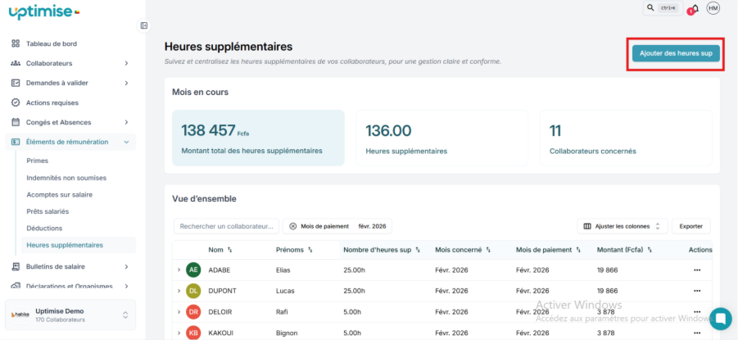Image resolution: width=738 pixels, height=340 pixels.
Task: Sort by the Nom column
Action: (229, 250)
